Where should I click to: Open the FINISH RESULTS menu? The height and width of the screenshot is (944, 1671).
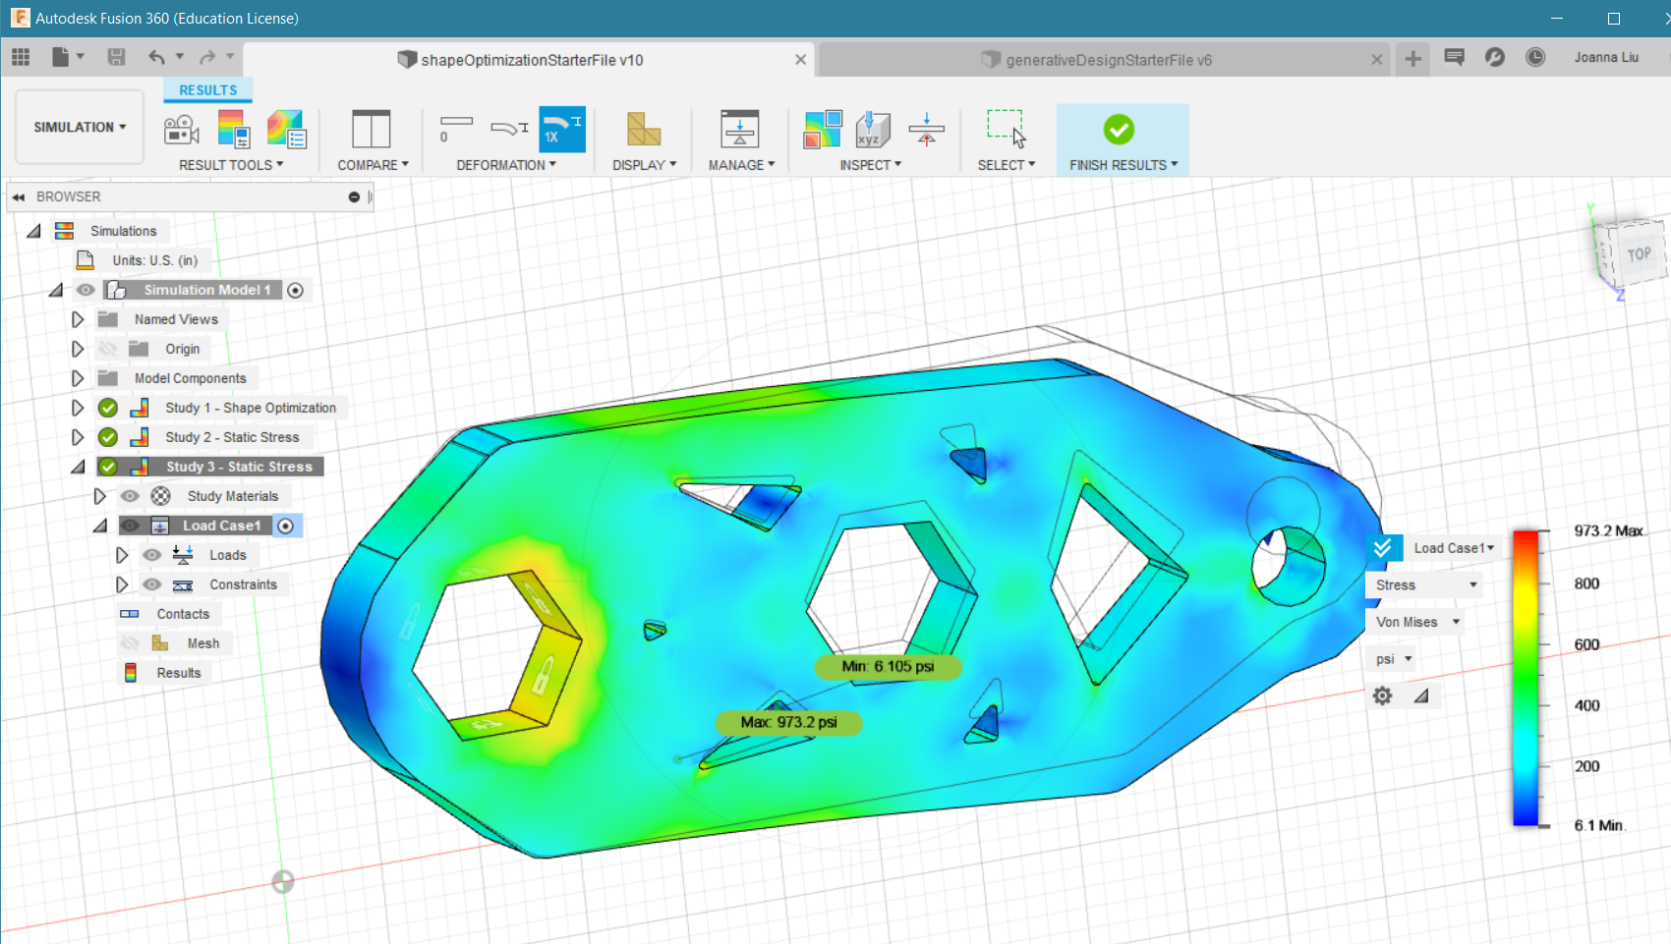point(1124,165)
